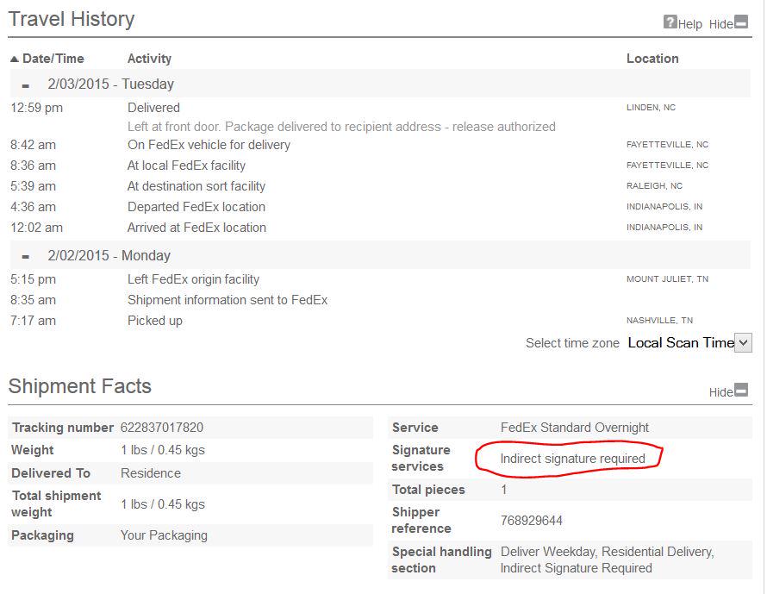This screenshot has height=594, width=767.
Task: Click the Activity column header
Action: 149,59
